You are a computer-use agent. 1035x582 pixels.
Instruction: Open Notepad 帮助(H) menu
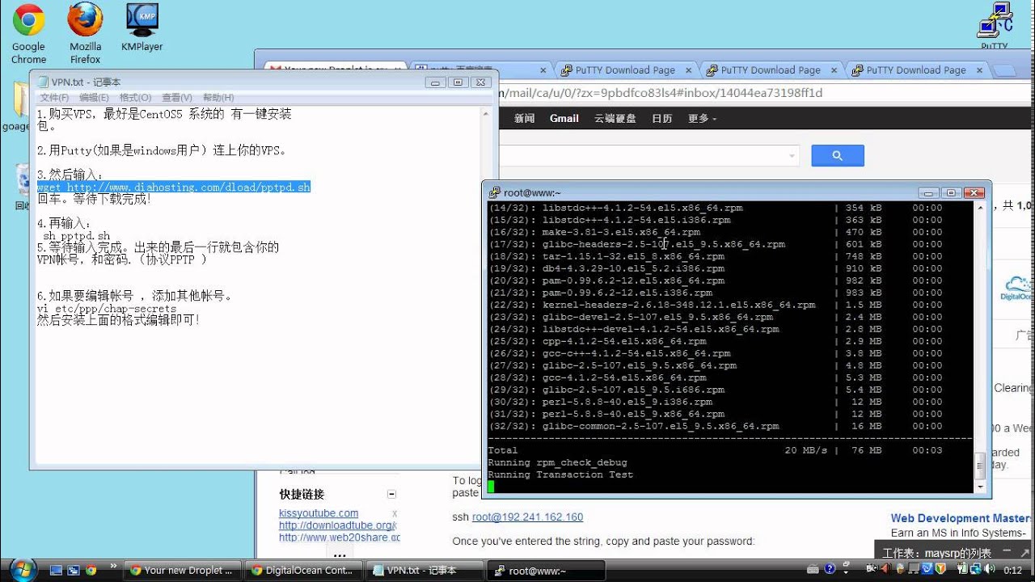coord(218,98)
